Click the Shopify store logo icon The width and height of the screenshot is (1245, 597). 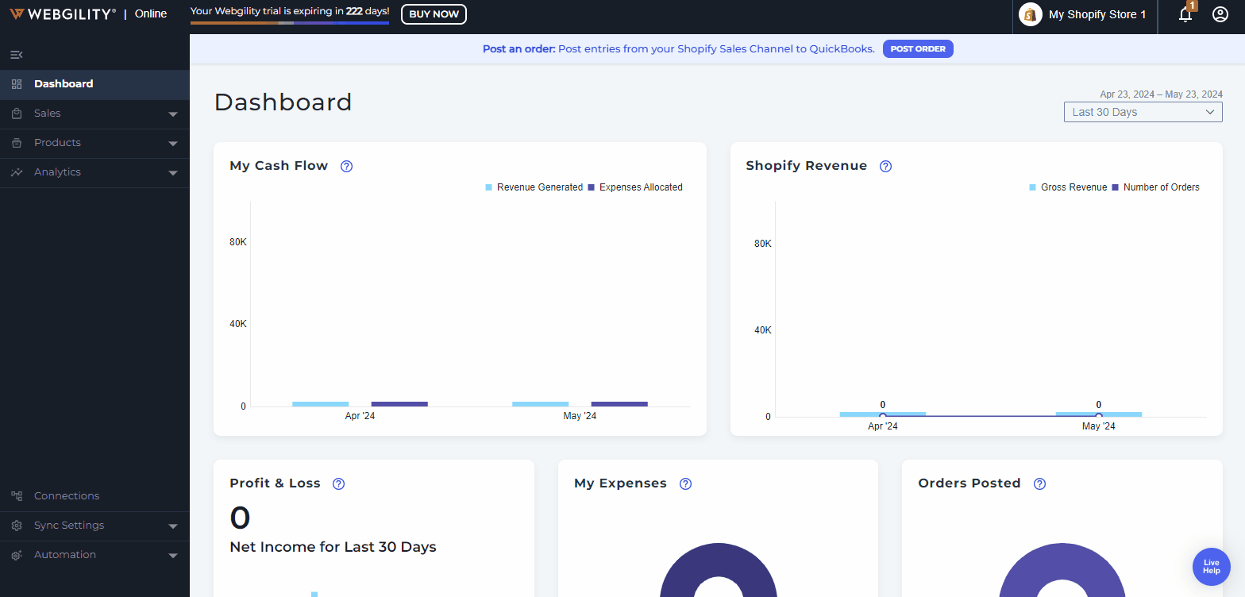click(1030, 14)
